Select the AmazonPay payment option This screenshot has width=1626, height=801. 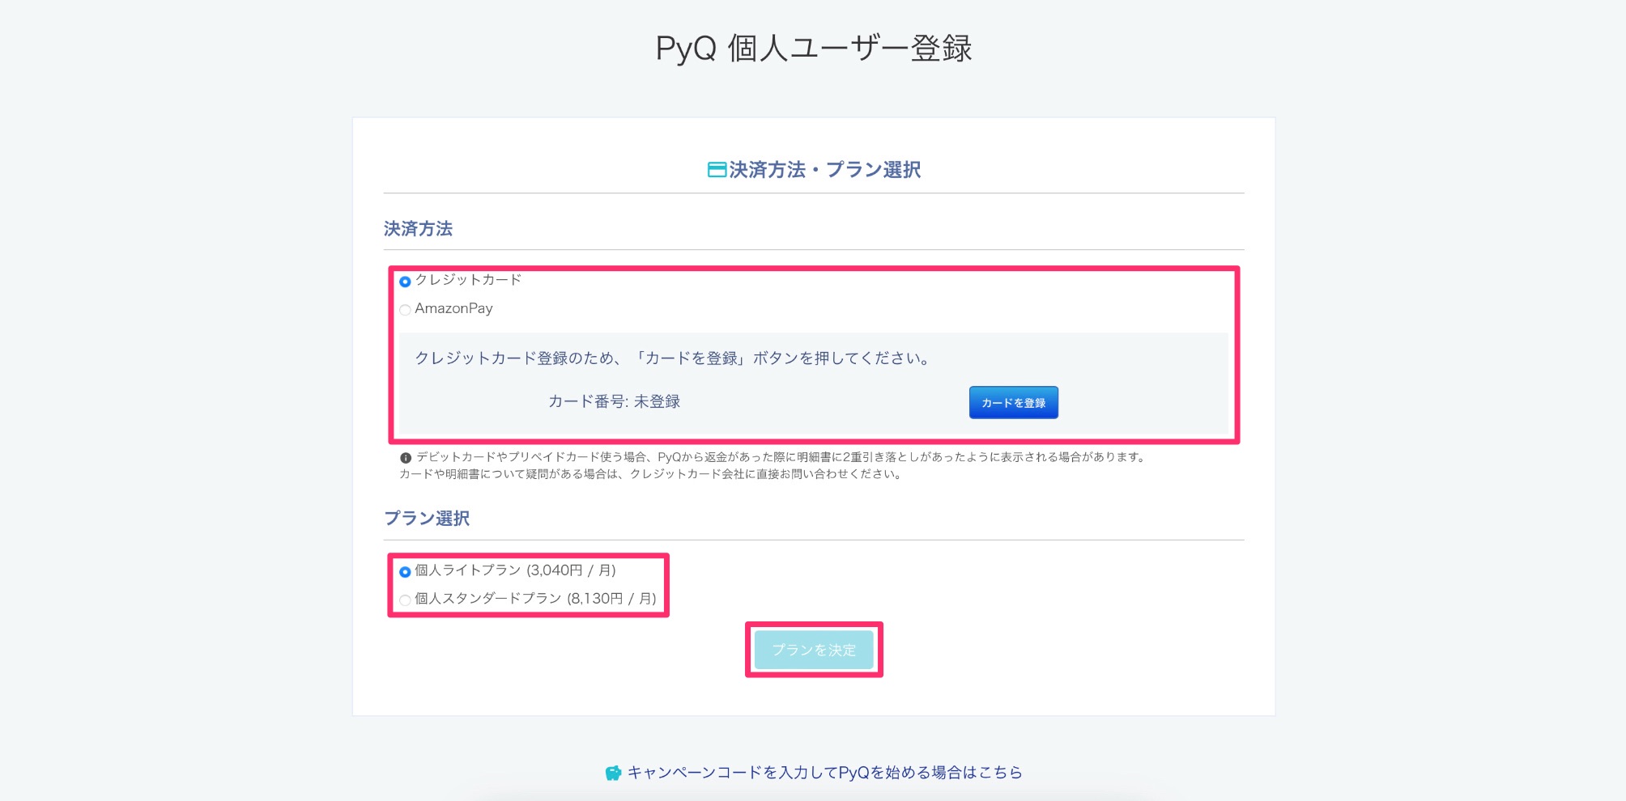click(406, 309)
